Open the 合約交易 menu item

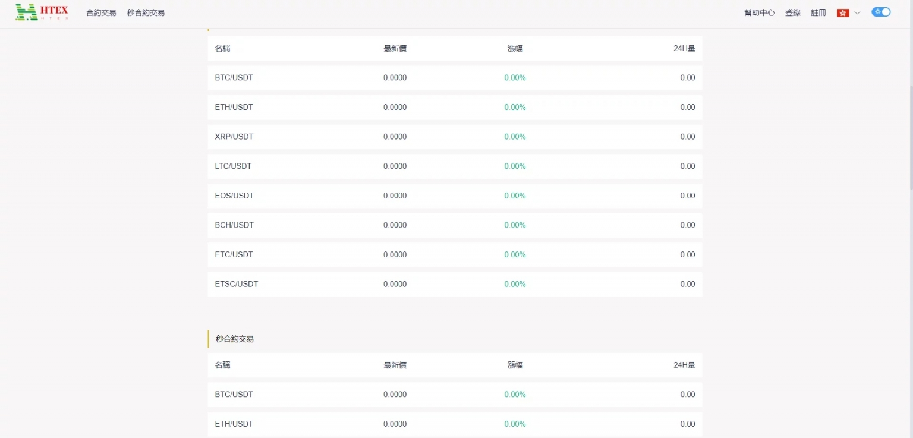[101, 12]
